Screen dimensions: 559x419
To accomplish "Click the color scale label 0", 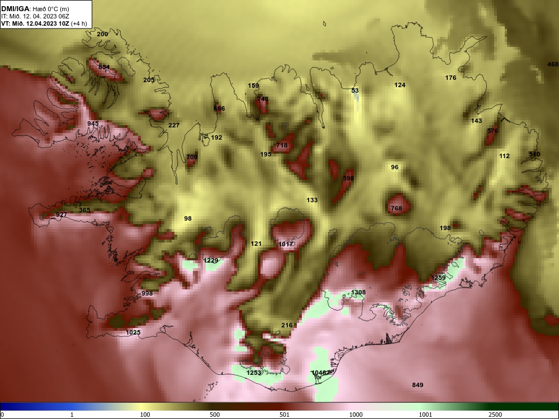I will [x=2, y=415].
